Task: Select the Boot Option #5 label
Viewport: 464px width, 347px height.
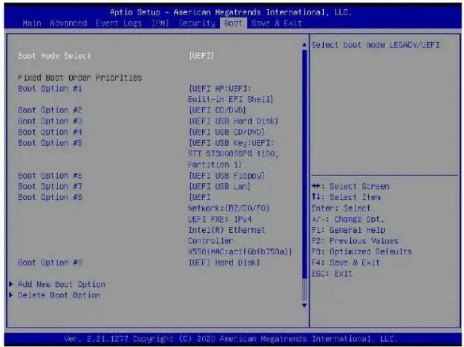Action: 50,143
